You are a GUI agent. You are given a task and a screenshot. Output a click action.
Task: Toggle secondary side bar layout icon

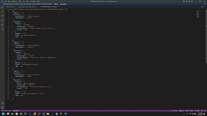[189, 1]
